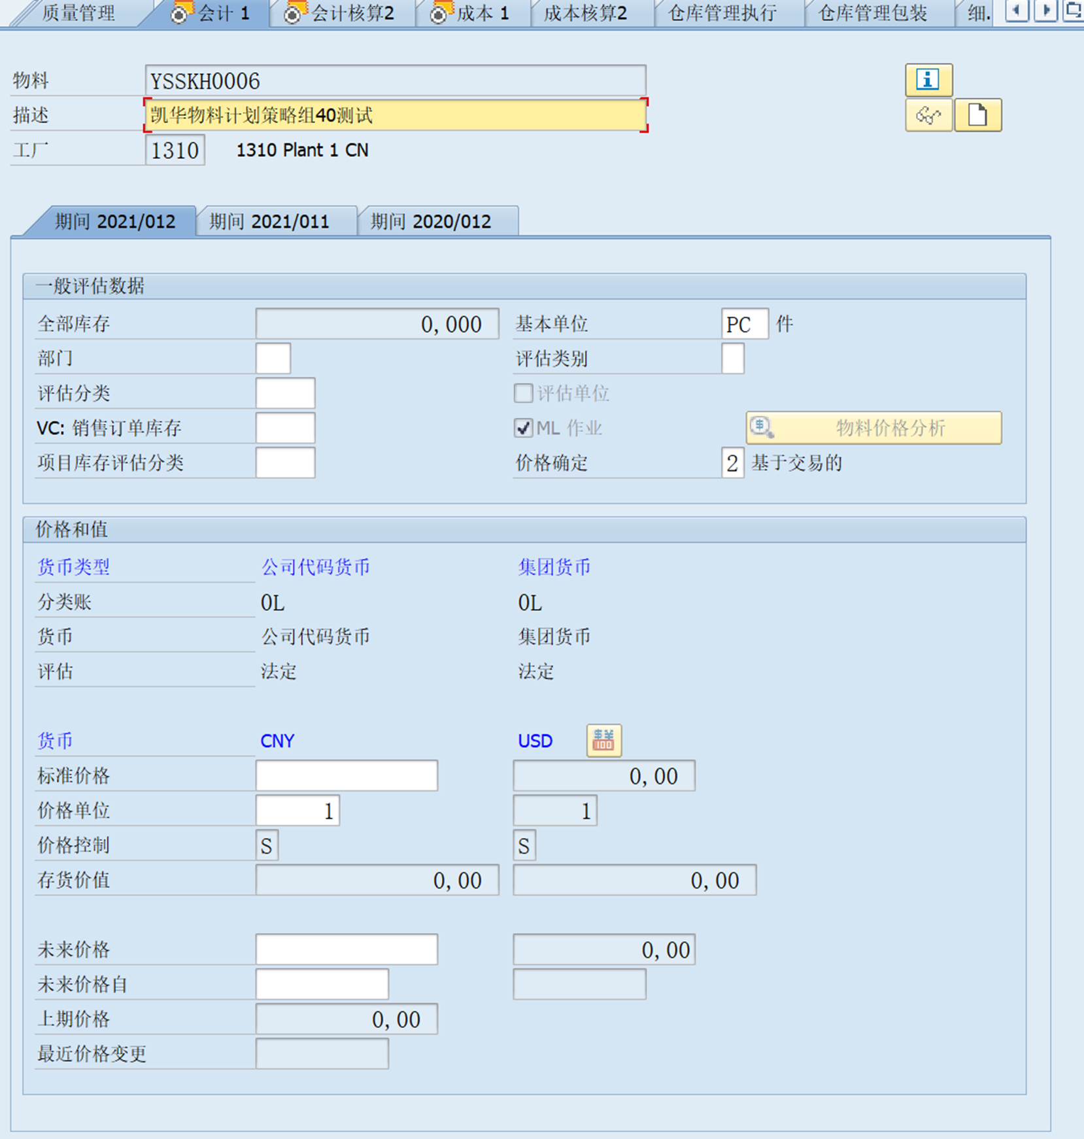1084x1139 pixels.
Task: Open the 部门 field dropdown
Action: pos(275,359)
